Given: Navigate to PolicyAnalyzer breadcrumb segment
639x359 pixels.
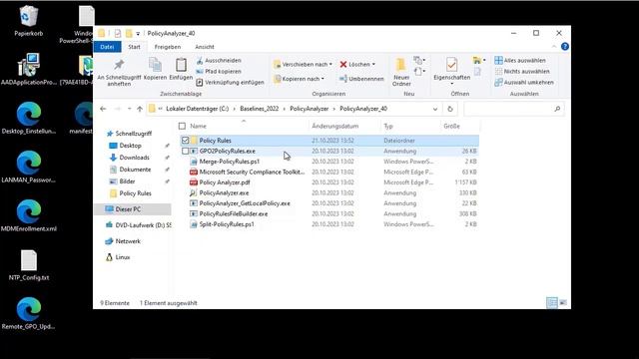Looking at the screenshot, I should (309, 109).
